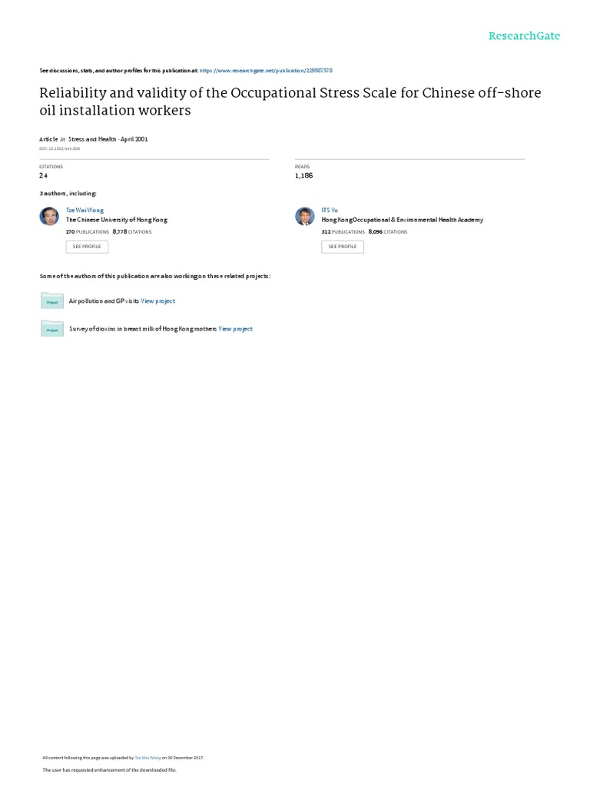The image size is (590, 787).
Task: Click the reads count of 1,186
Action: [305, 176]
